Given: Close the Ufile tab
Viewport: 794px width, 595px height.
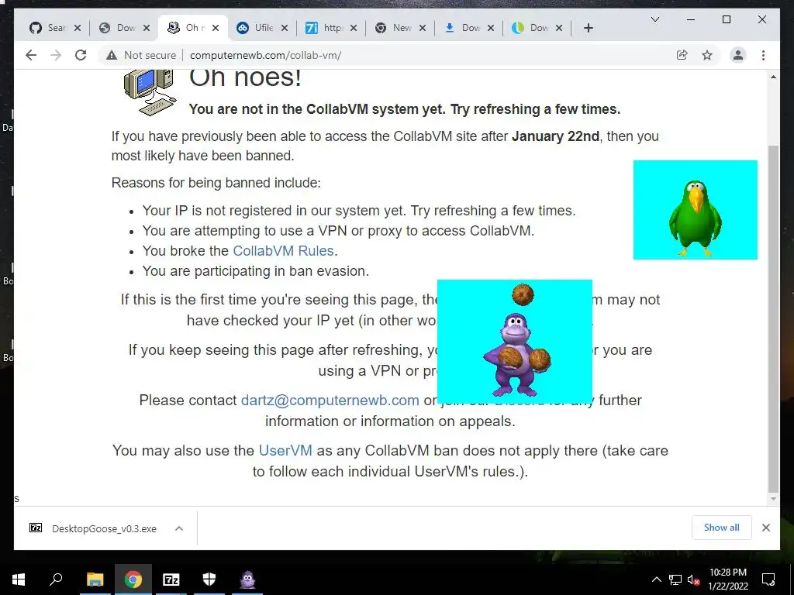Looking at the screenshot, I should [x=285, y=28].
